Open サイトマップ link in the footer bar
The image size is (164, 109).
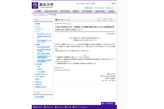click(x=60, y=107)
